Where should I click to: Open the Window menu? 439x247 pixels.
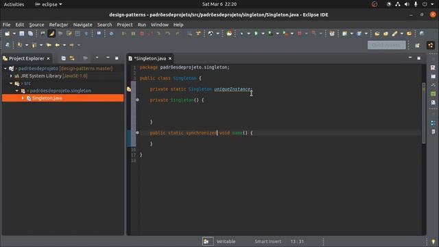pyautogui.click(x=160, y=25)
